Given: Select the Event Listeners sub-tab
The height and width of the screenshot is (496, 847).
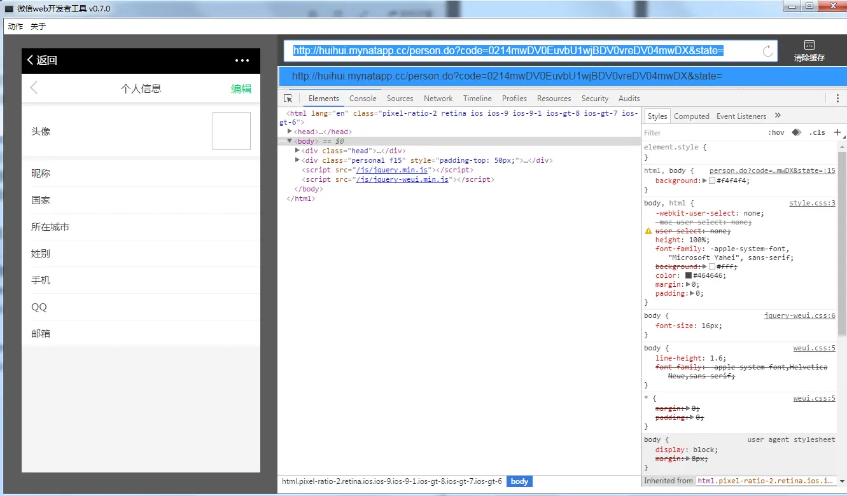Looking at the screenshot, I should click(x=741, y=116).
